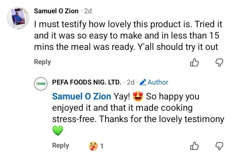Click the hugging-heart reaction emoji

coord(93,146)
